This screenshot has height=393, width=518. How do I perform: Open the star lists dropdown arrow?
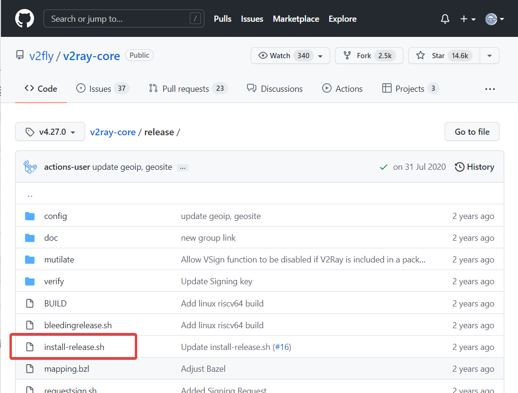pyautogui.click(x=490, y=56)
